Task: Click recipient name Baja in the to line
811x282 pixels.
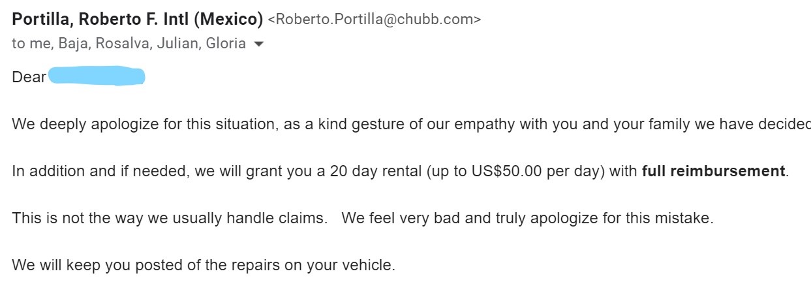Action: click(x=72, y=44)
